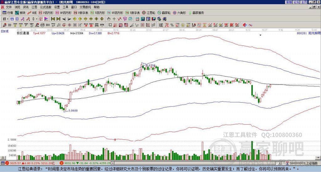Click the horizontal scrollbar left arrow
This screenshot has height=172, width=321.
click(x=113, y=163)
